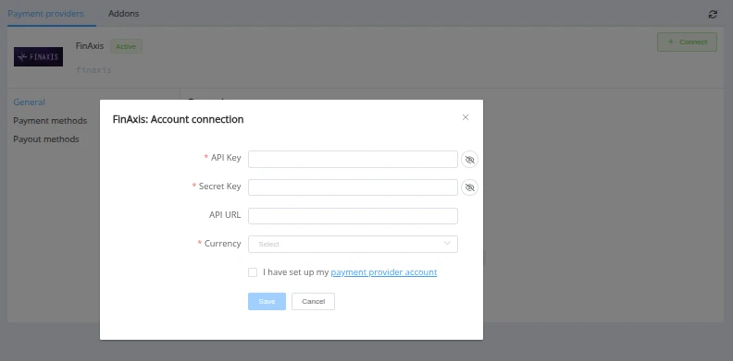Screen dimensions: 733x361
Task: Close the Account connection dialog
Action: coord(466,117)
